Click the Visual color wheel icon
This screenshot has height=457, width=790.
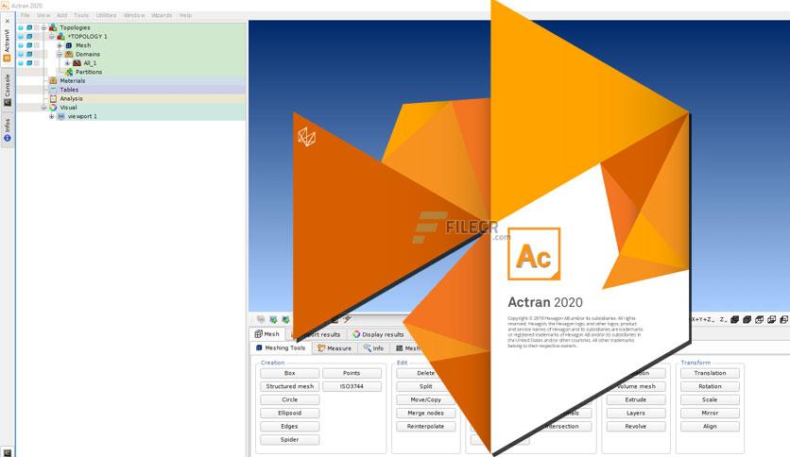[x=53, y=108]
